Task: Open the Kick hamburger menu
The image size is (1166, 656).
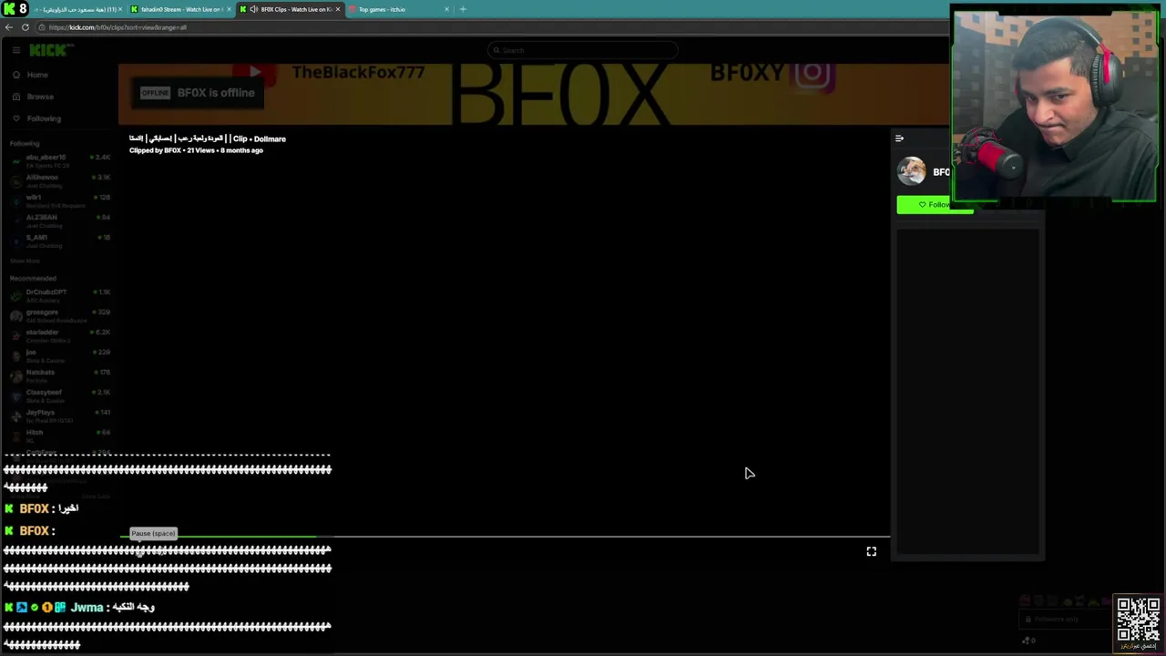Action: [x=15, y=50]
